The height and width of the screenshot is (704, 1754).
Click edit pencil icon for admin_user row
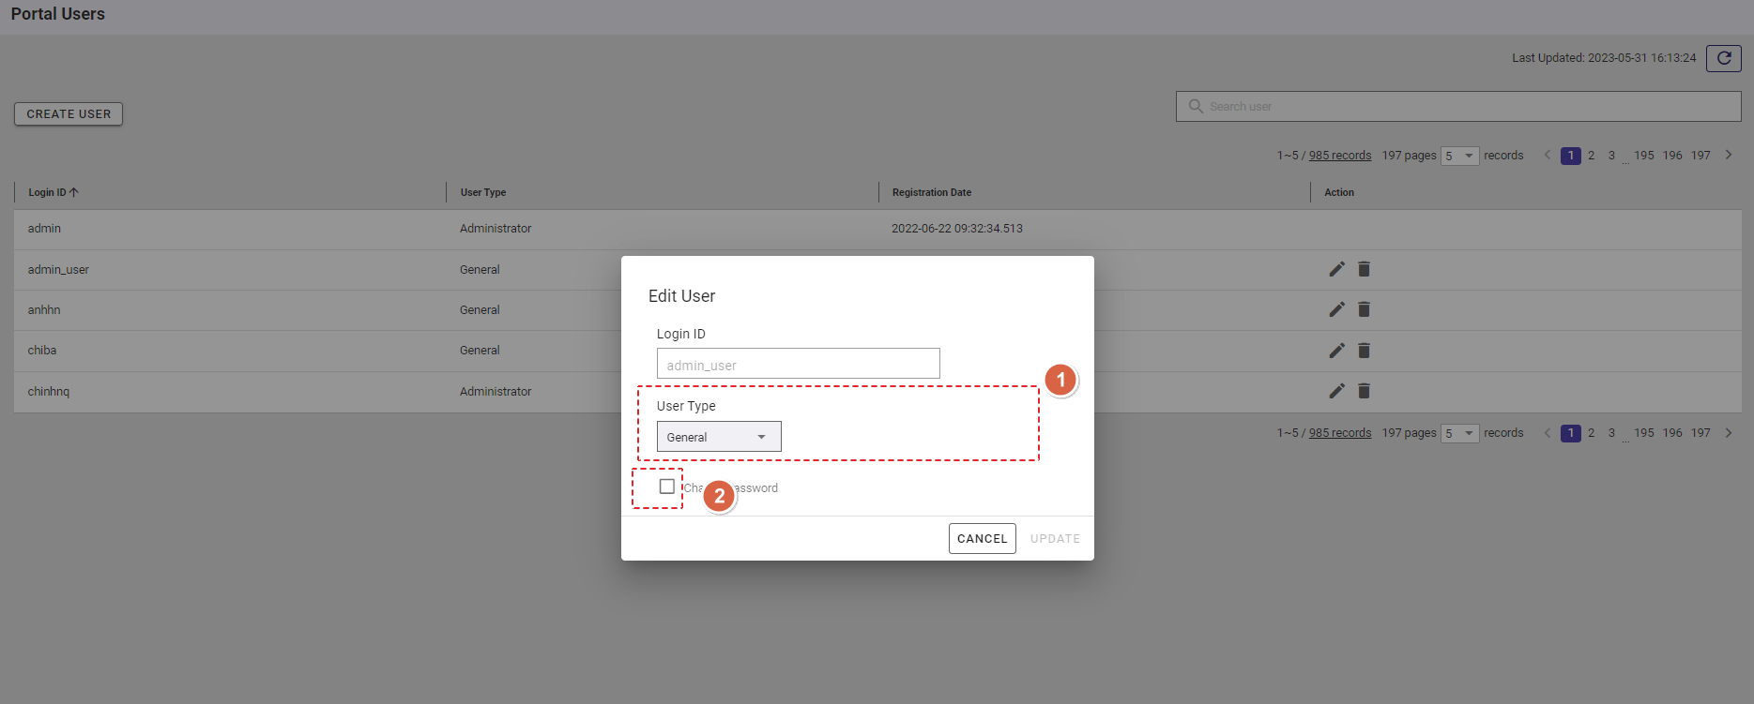pos(1336,270)
